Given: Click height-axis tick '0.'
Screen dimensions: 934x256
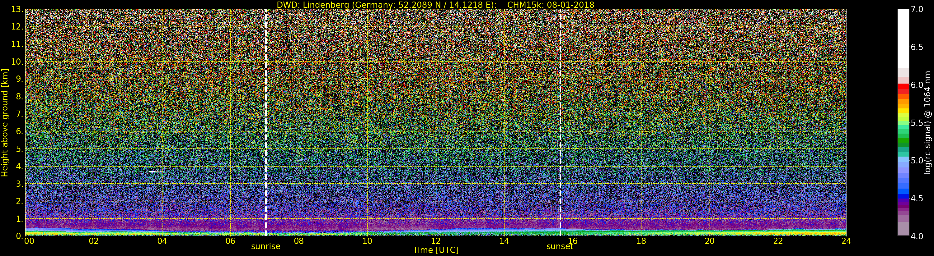Looking at the screenshot, I should pos(20,236).
